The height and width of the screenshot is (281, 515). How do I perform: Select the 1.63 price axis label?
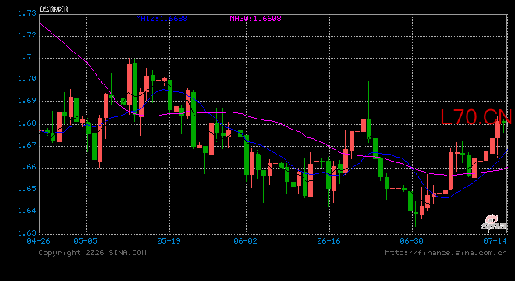tap(27, 233)
